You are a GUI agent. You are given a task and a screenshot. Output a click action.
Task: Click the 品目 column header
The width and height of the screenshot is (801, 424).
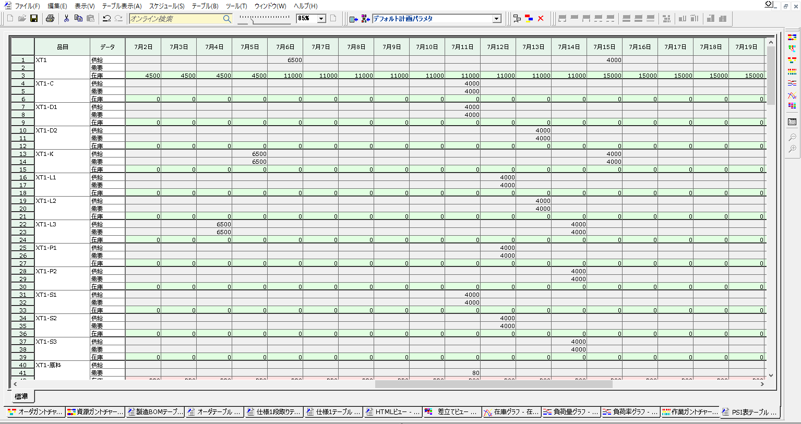[x=63, y=47]
